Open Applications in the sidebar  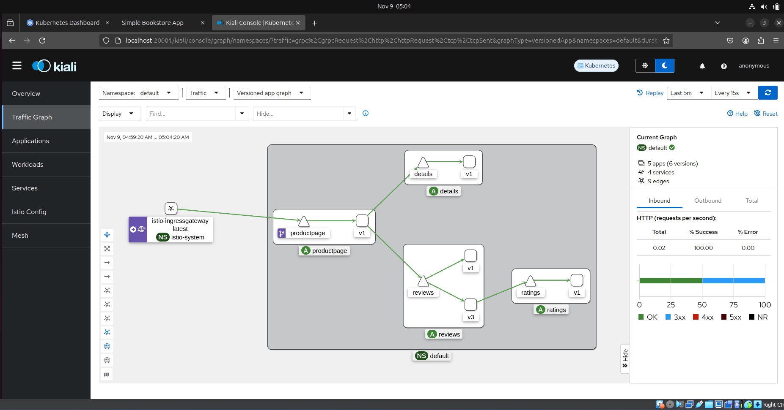point(46,141)
